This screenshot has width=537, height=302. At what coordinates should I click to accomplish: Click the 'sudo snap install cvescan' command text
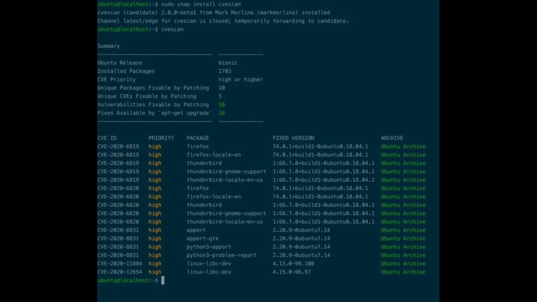tap(201, 4)
